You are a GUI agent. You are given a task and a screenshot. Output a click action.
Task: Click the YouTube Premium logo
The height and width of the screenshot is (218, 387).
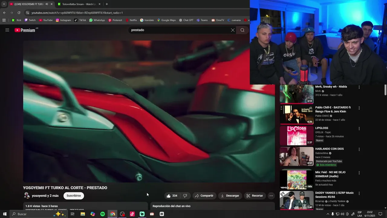coord(25,30)
